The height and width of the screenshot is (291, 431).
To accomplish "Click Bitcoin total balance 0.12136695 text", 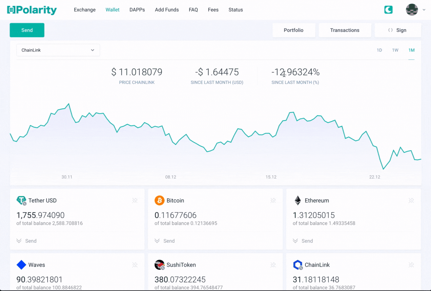I will pyautogui.click(x=186, y=223).
